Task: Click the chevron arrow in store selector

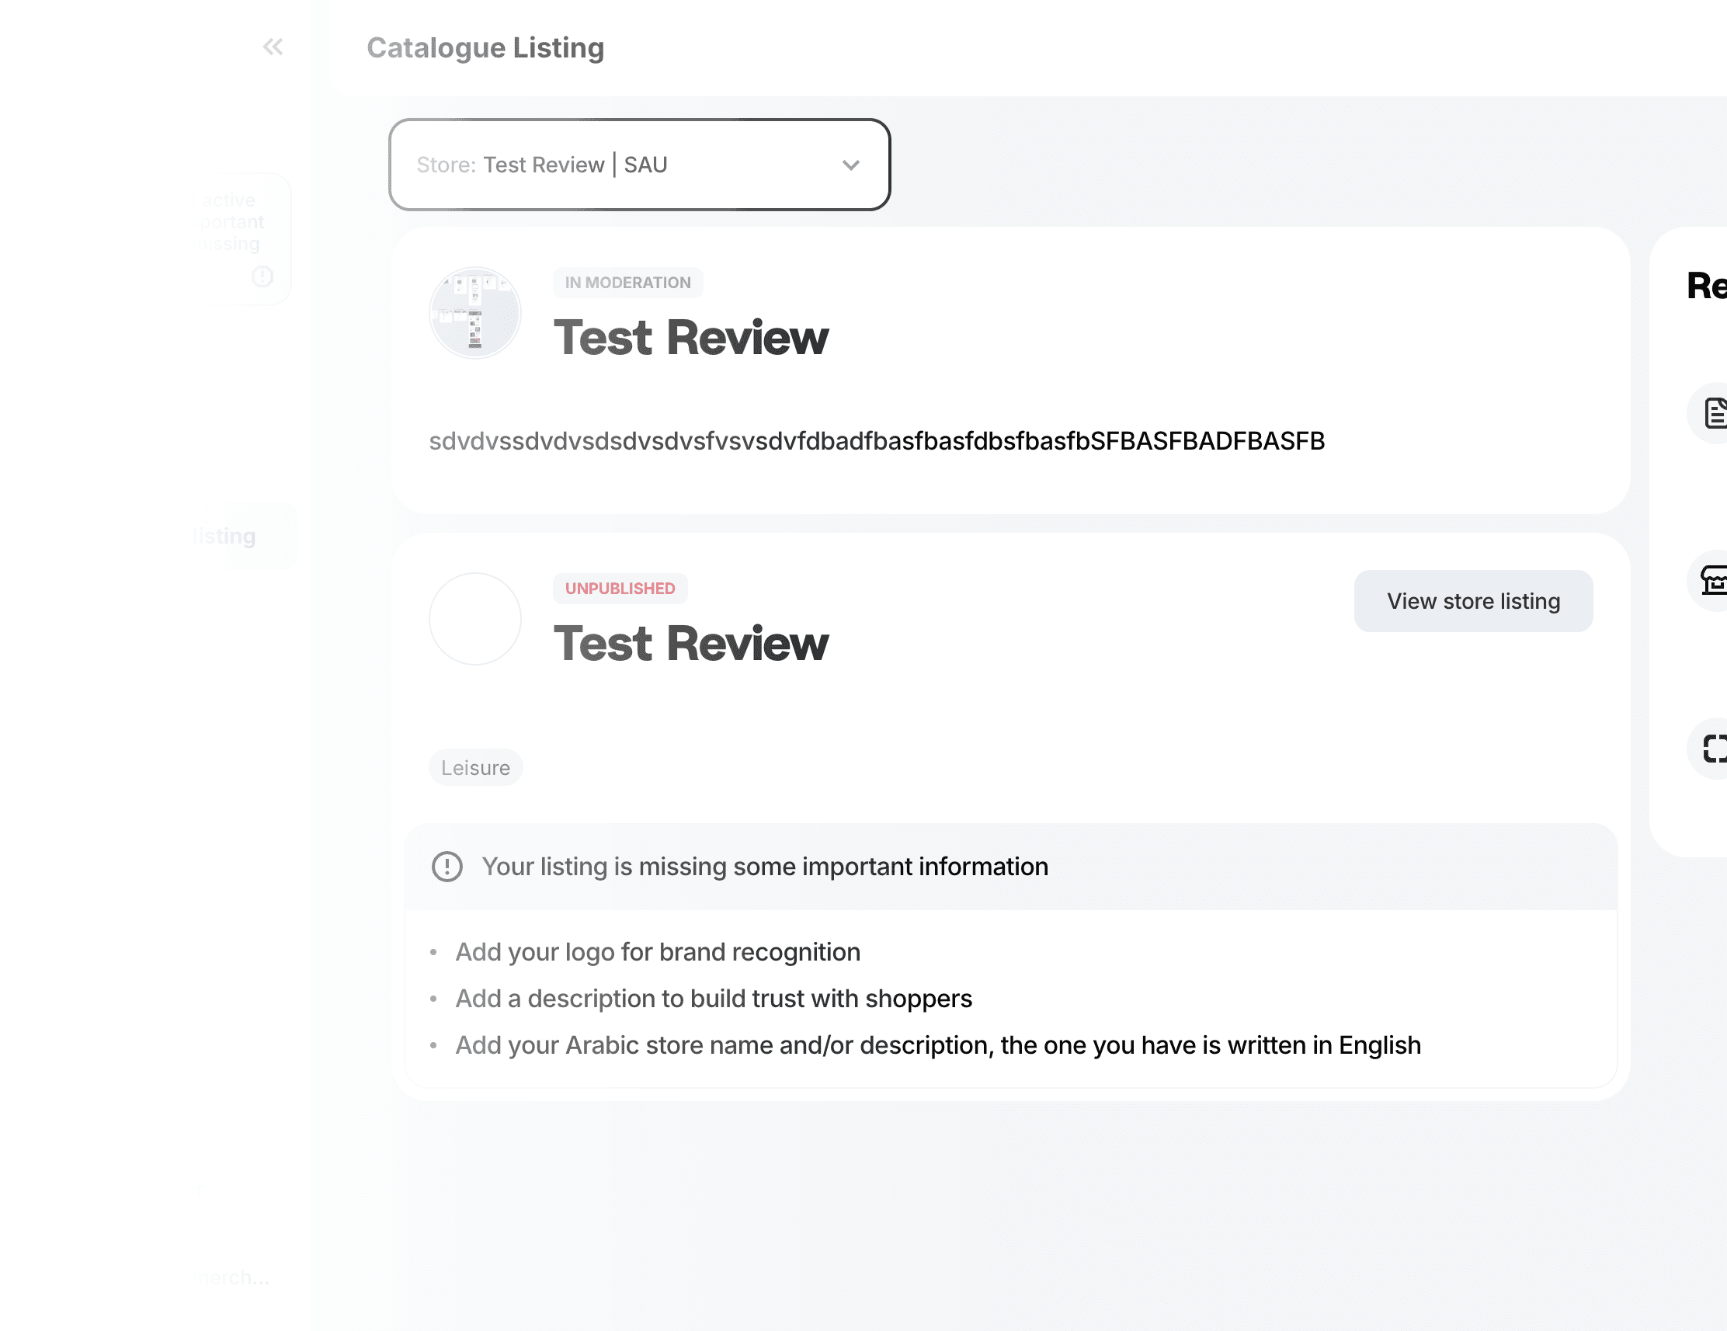Action: pyautogui.click(x=851, y=165)
